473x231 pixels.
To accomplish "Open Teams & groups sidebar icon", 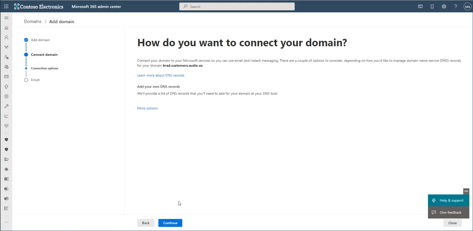I will click(6, 47).
